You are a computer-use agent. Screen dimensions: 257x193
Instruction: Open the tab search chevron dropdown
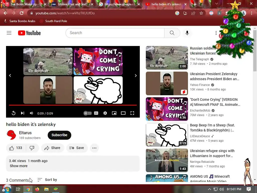(x=216, y=4)
